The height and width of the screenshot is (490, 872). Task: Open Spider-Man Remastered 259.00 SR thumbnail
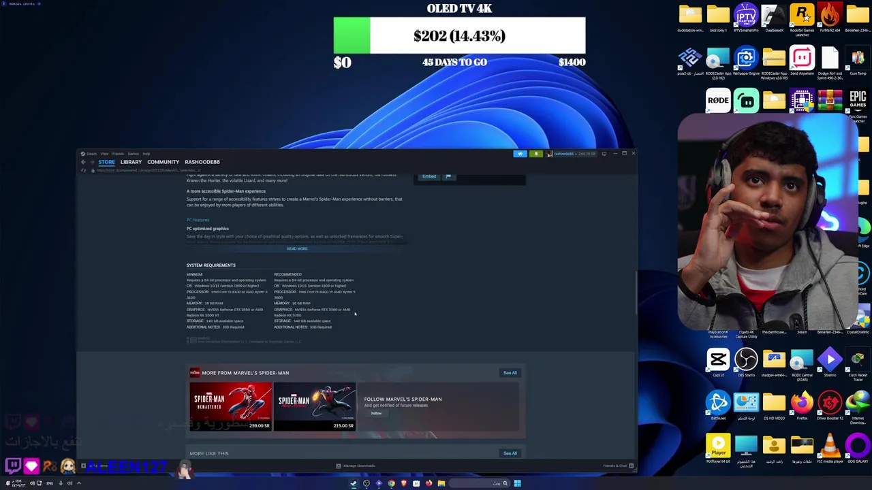pyautogui.click(x=230, y=407)
